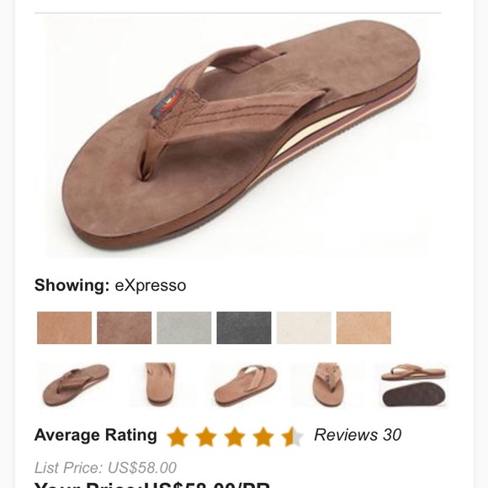488x488 pixels.
Task: Choose the off-white cream color swatch
Action: [304, 328]
